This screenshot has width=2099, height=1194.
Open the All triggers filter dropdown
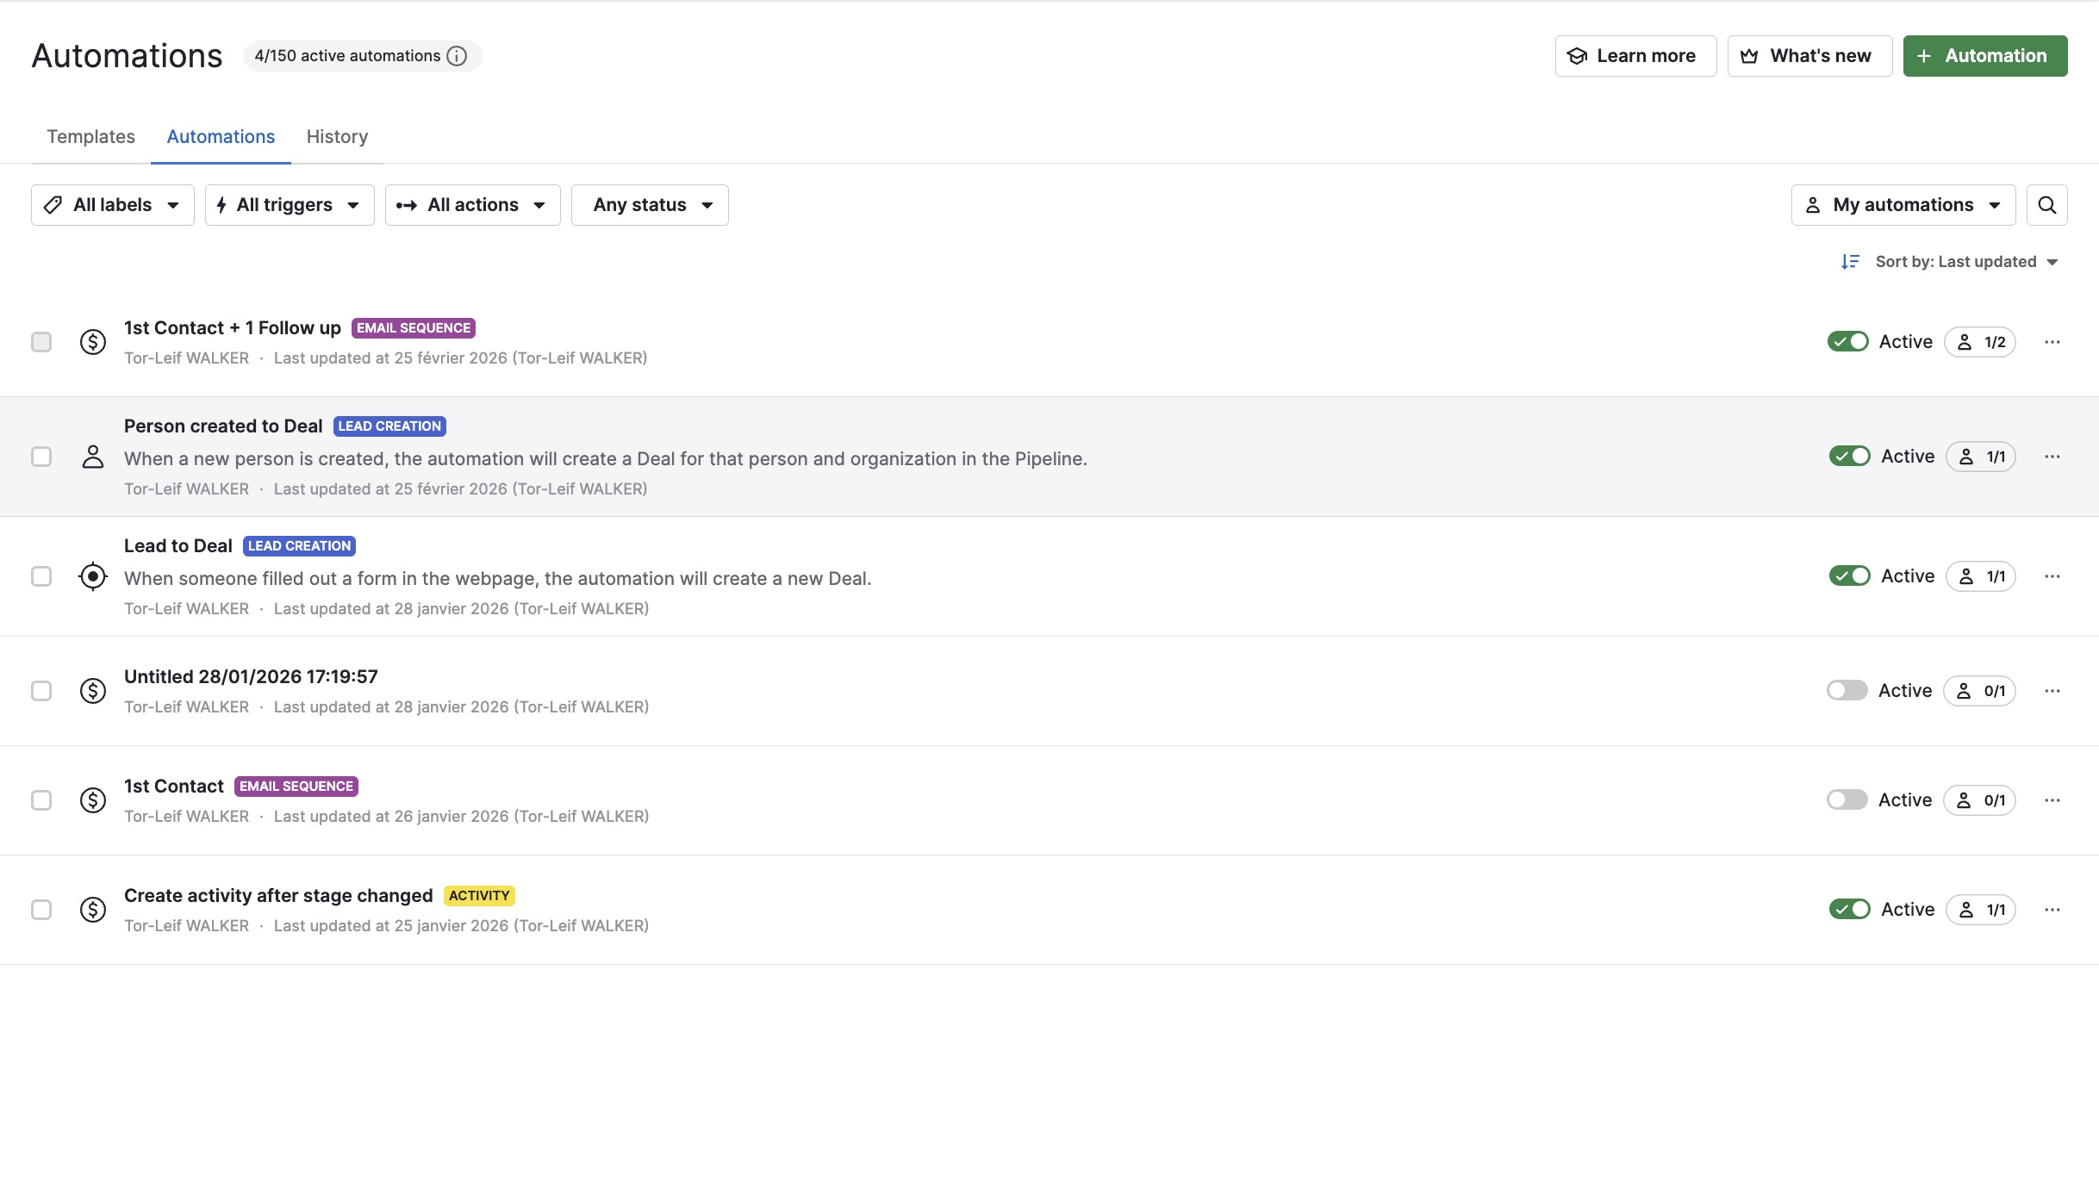pos(290,205)
